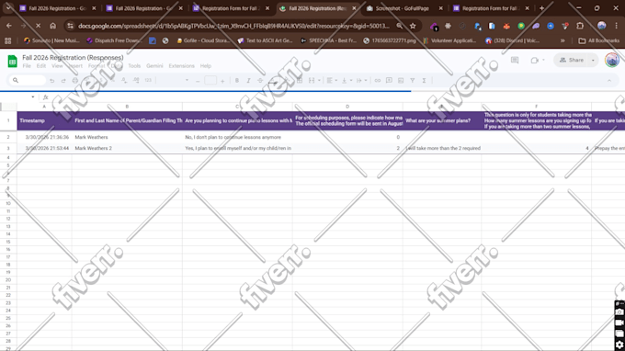
Task: Open comment history icon near Share
Action: tap(515, 60)
